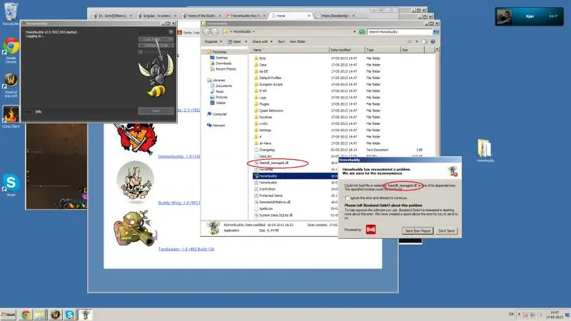Open the TanKeader 1.0 r492 link
The height and width of the screenshot is (321, 571).
click(186, 249)
